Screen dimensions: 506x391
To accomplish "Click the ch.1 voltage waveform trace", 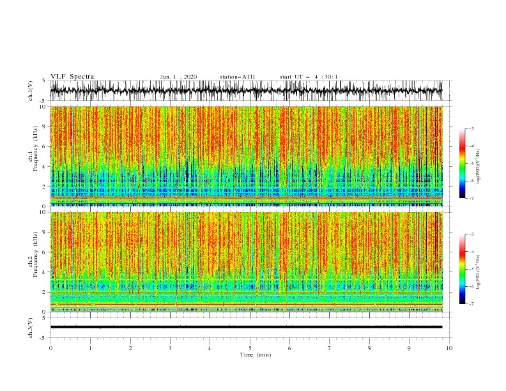I will pos(246,91).
